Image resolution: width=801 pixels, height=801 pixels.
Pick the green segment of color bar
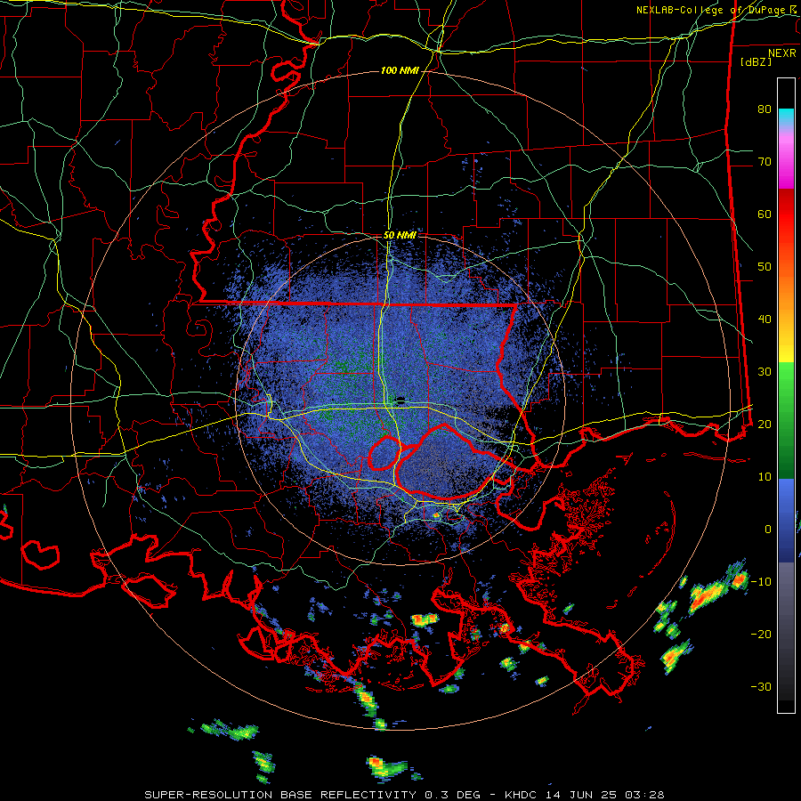pyautogui.click(x=786, y=420)
